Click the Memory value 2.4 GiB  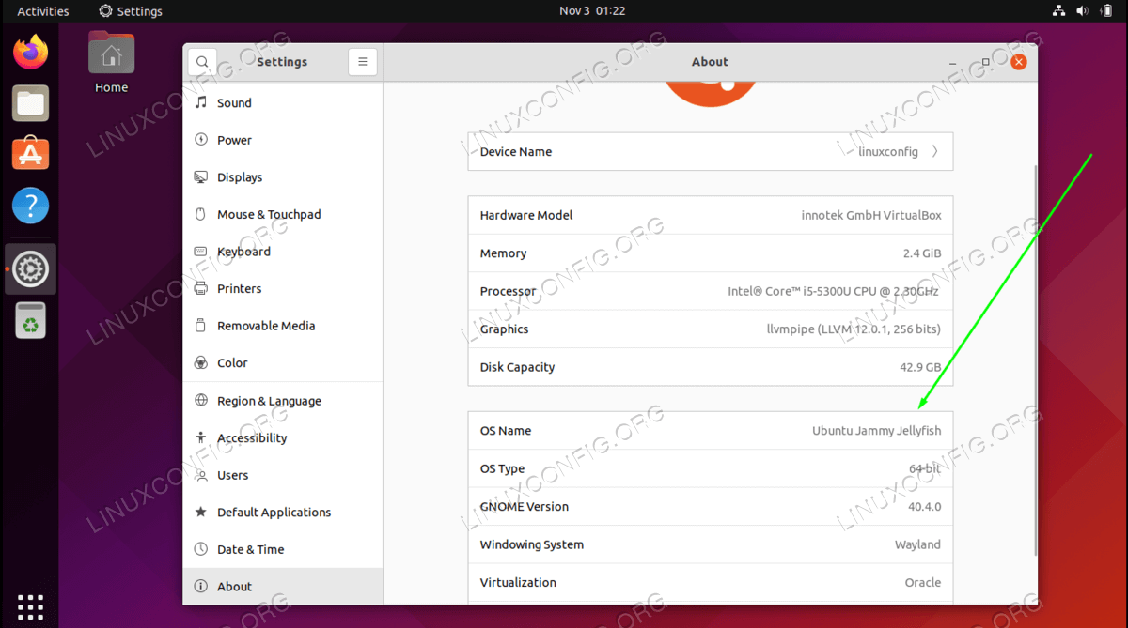922,253
